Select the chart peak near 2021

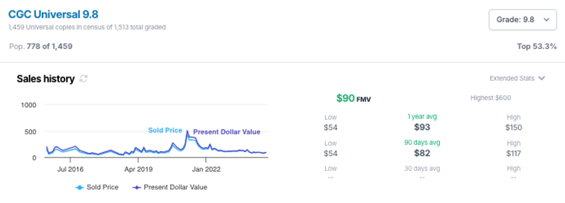187,131
